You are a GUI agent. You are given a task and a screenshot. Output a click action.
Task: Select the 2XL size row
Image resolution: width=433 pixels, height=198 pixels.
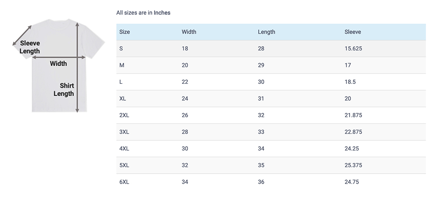[x=124, y=115]
